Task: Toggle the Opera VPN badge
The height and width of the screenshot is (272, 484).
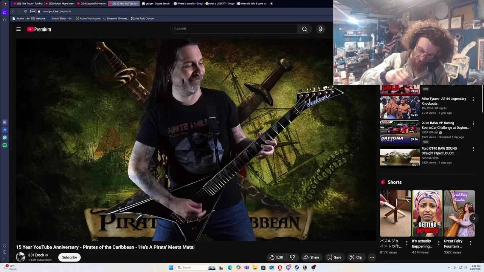Action: 33,11
